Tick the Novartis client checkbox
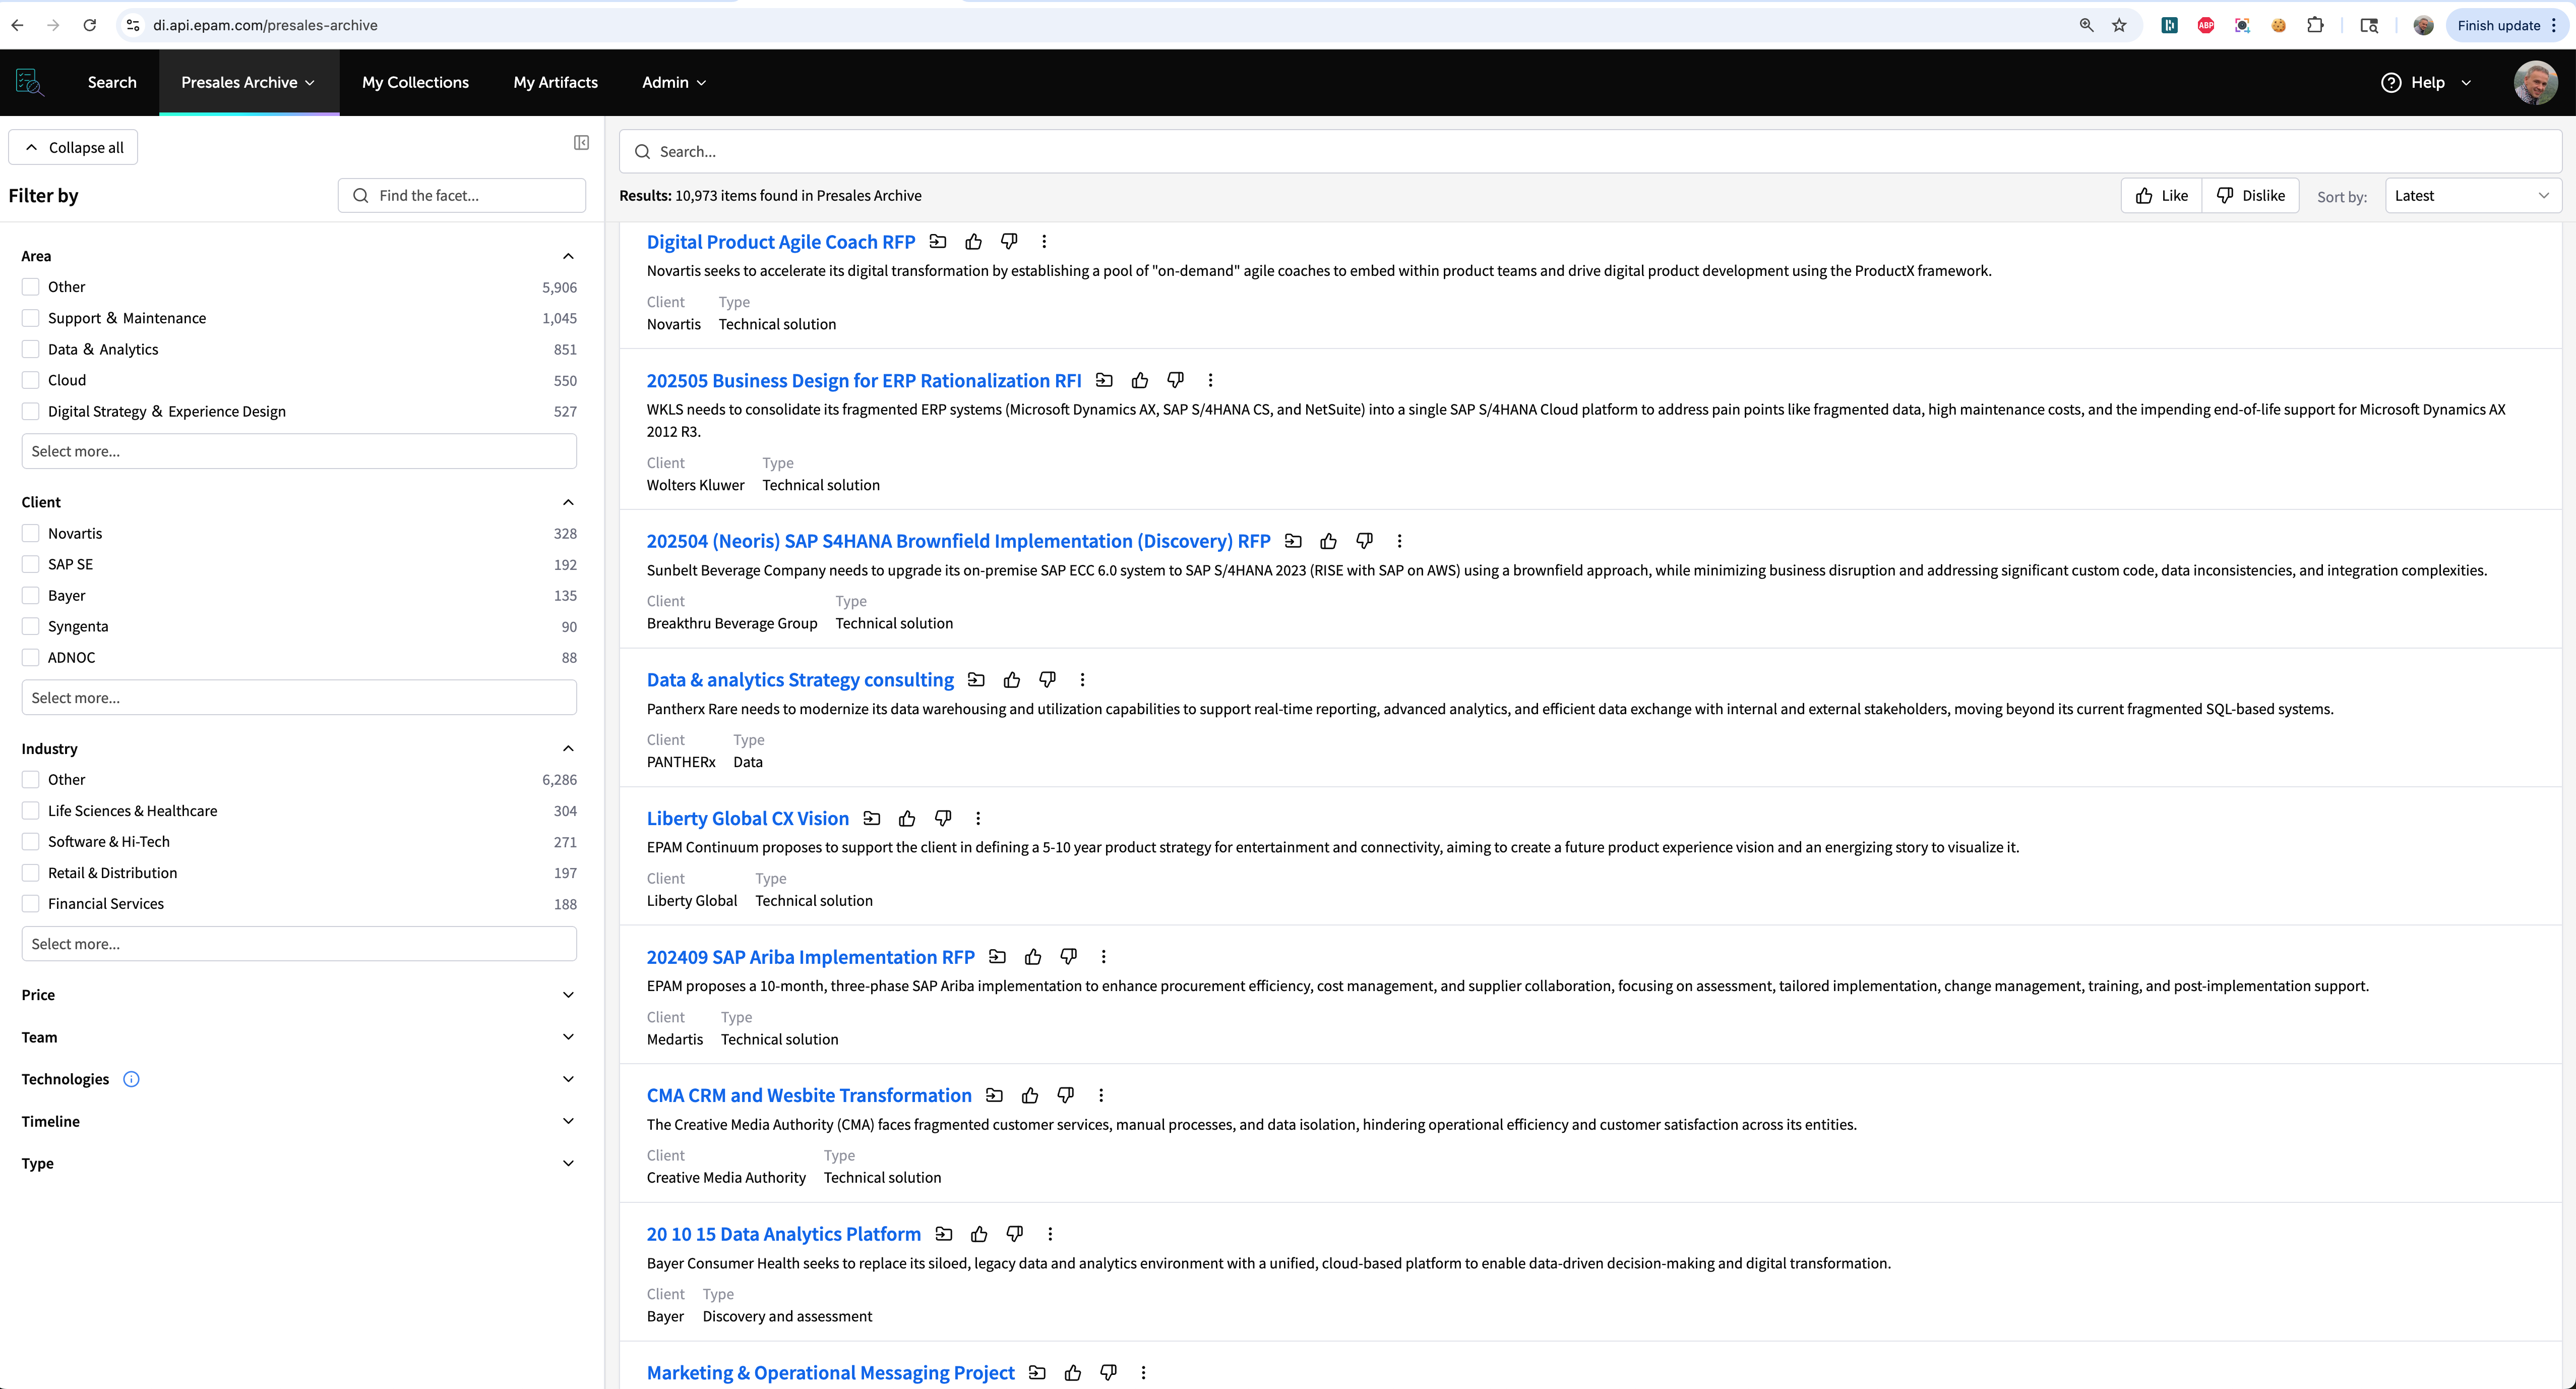The image size is (2576, 1389). click(x=31, y=534)
